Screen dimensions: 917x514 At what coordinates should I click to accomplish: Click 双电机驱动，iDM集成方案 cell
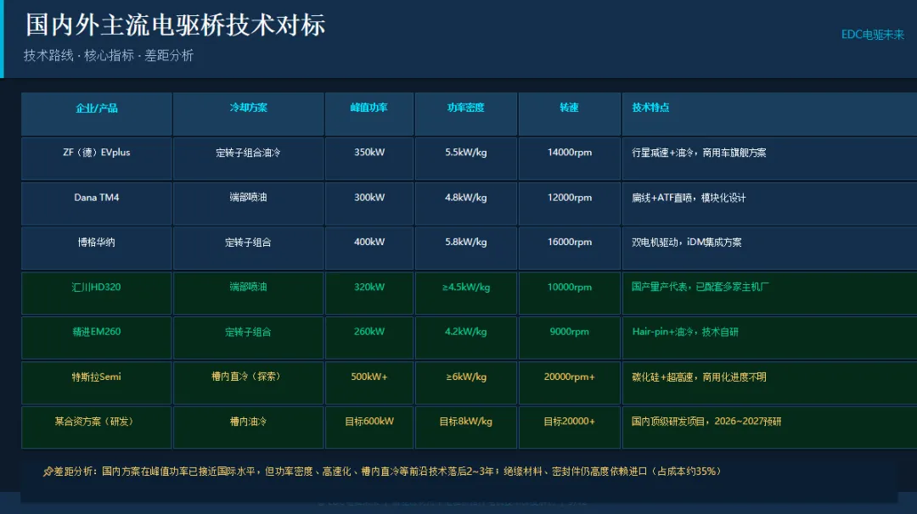point(769,249)
